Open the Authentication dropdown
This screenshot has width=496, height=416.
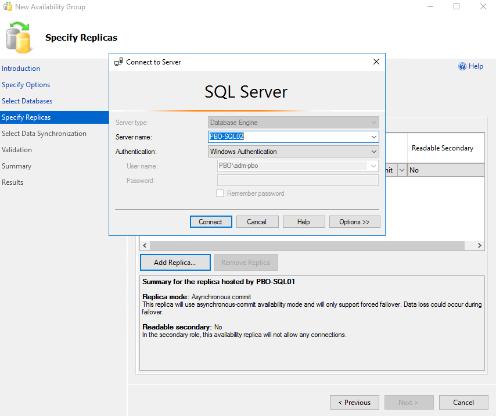pos(374,152)
